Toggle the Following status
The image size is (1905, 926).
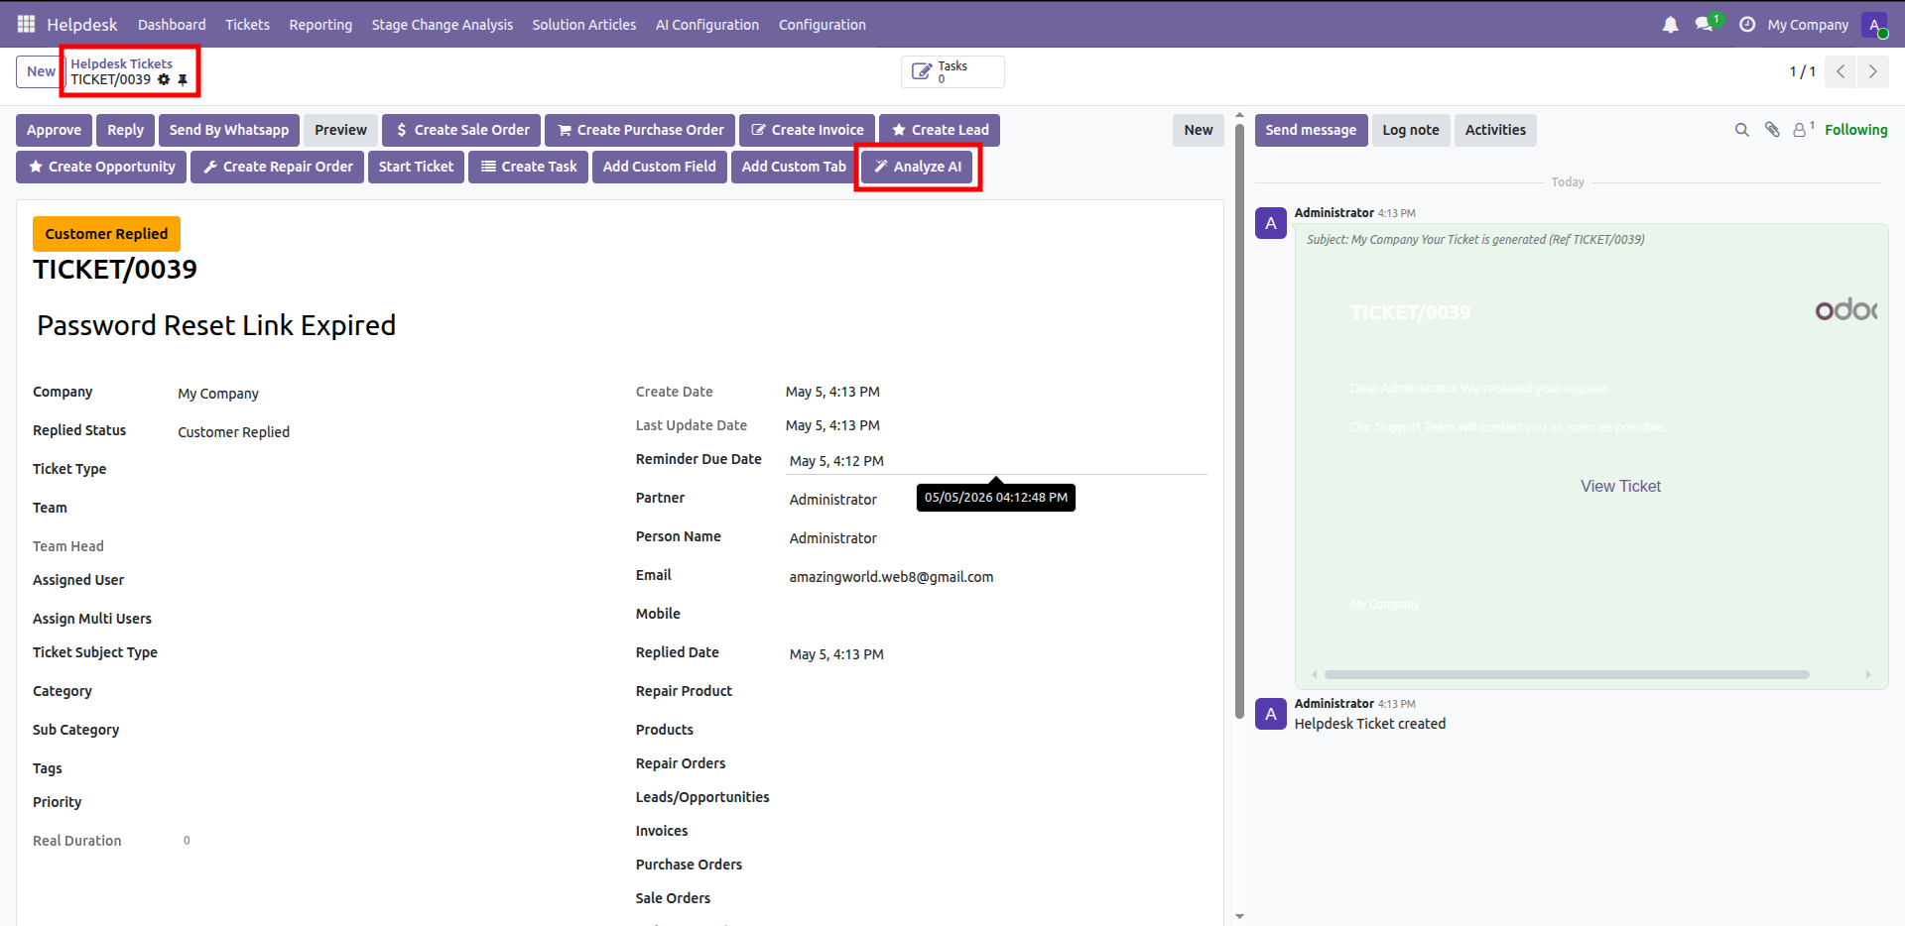point(1855,130)
